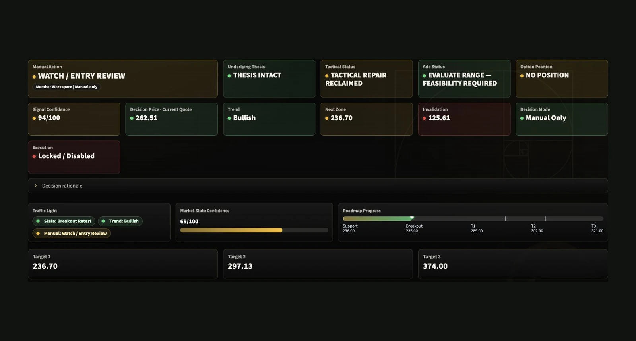
Task: Click the yellow dot next to Signal Confidence 94/100
Action: tap(34, 118)
